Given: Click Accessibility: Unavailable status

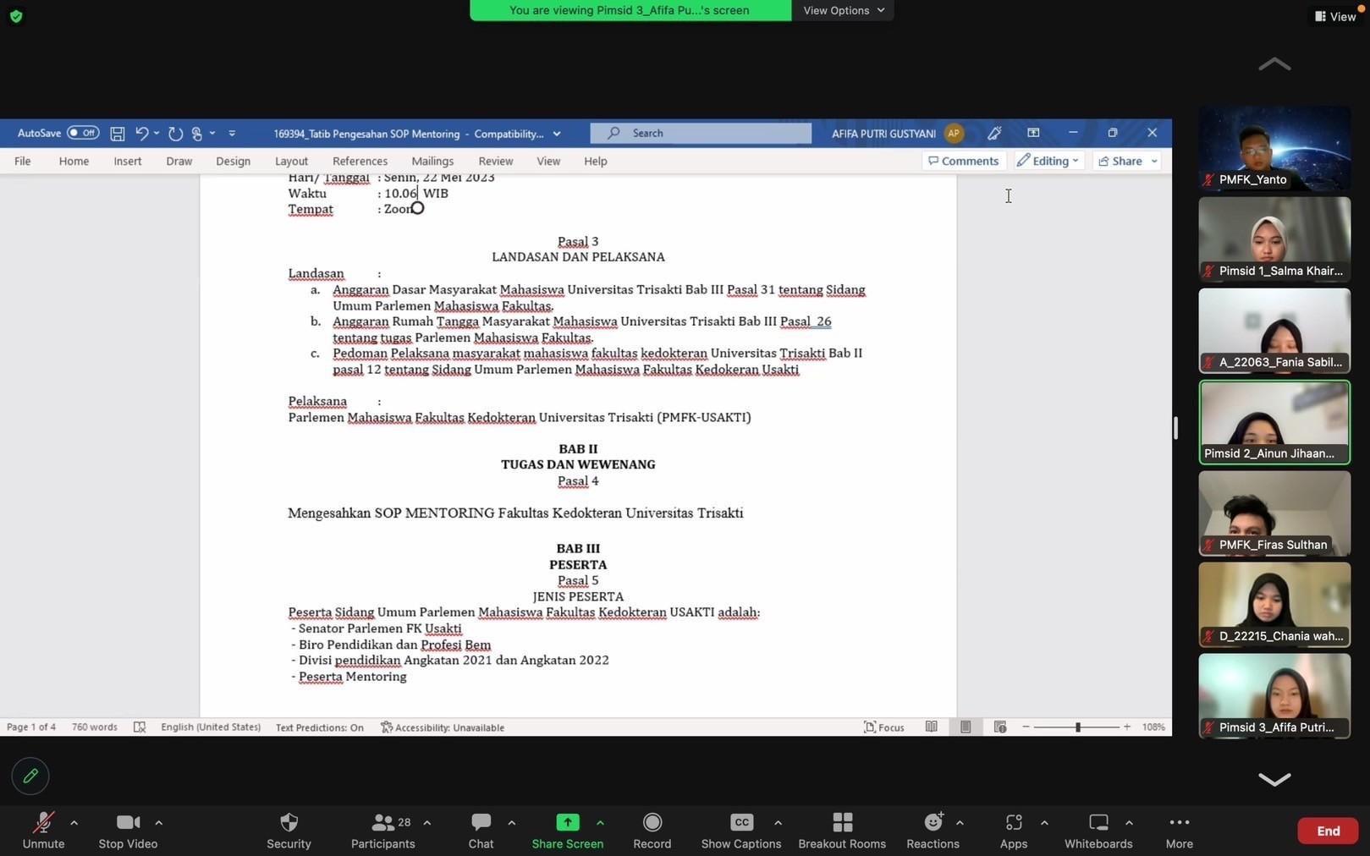Looking at the screenshot, I should click(443, 727).
